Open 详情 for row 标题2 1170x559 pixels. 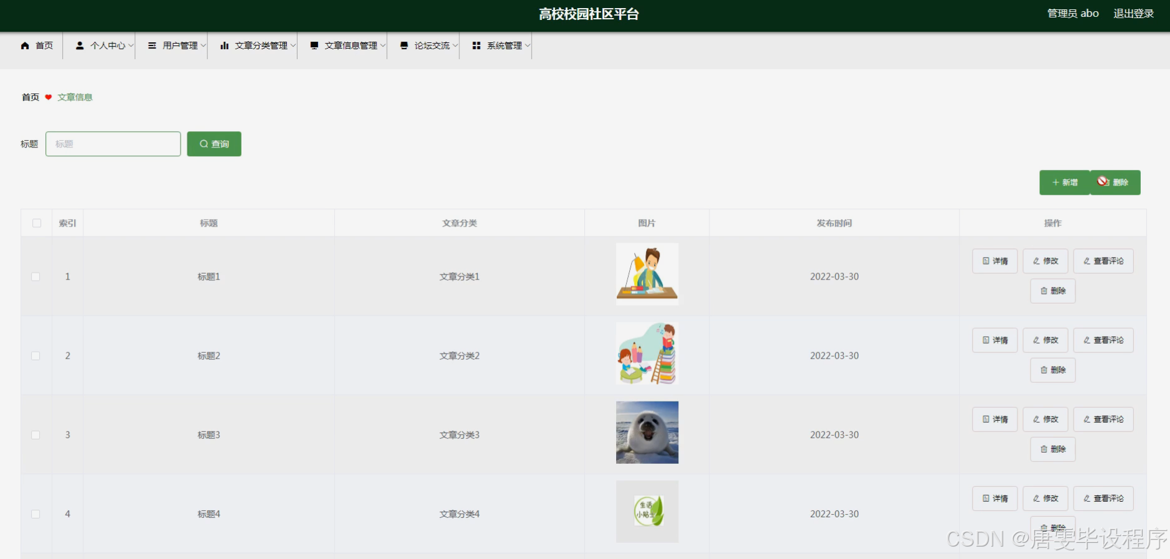[x=995, y=340]
